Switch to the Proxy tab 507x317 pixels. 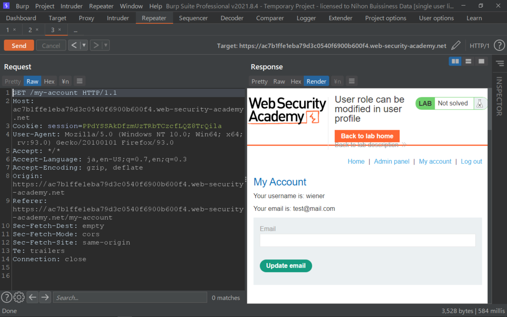click(x=87, y=18)
